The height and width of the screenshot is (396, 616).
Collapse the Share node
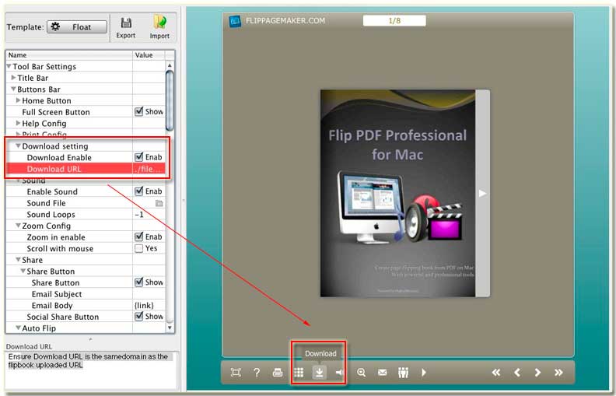[19, 260]
